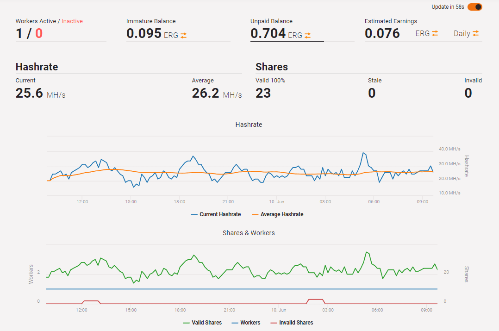Switch Daily period icon in Estimated Earnings
This screenshot has height=331, width=499.
475,33
